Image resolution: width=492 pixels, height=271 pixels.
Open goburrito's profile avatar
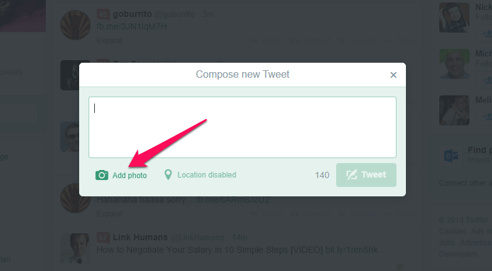(x=75, y=25)
